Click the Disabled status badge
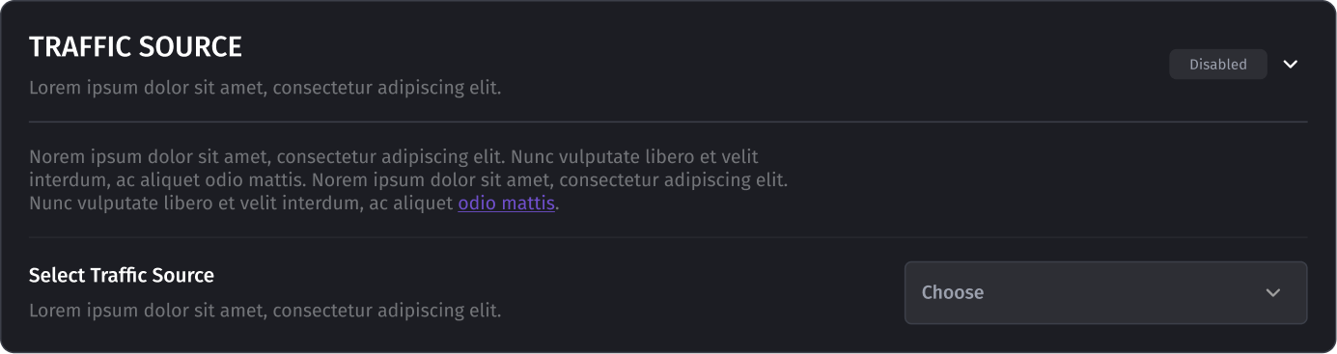 tap(1217, 65)
